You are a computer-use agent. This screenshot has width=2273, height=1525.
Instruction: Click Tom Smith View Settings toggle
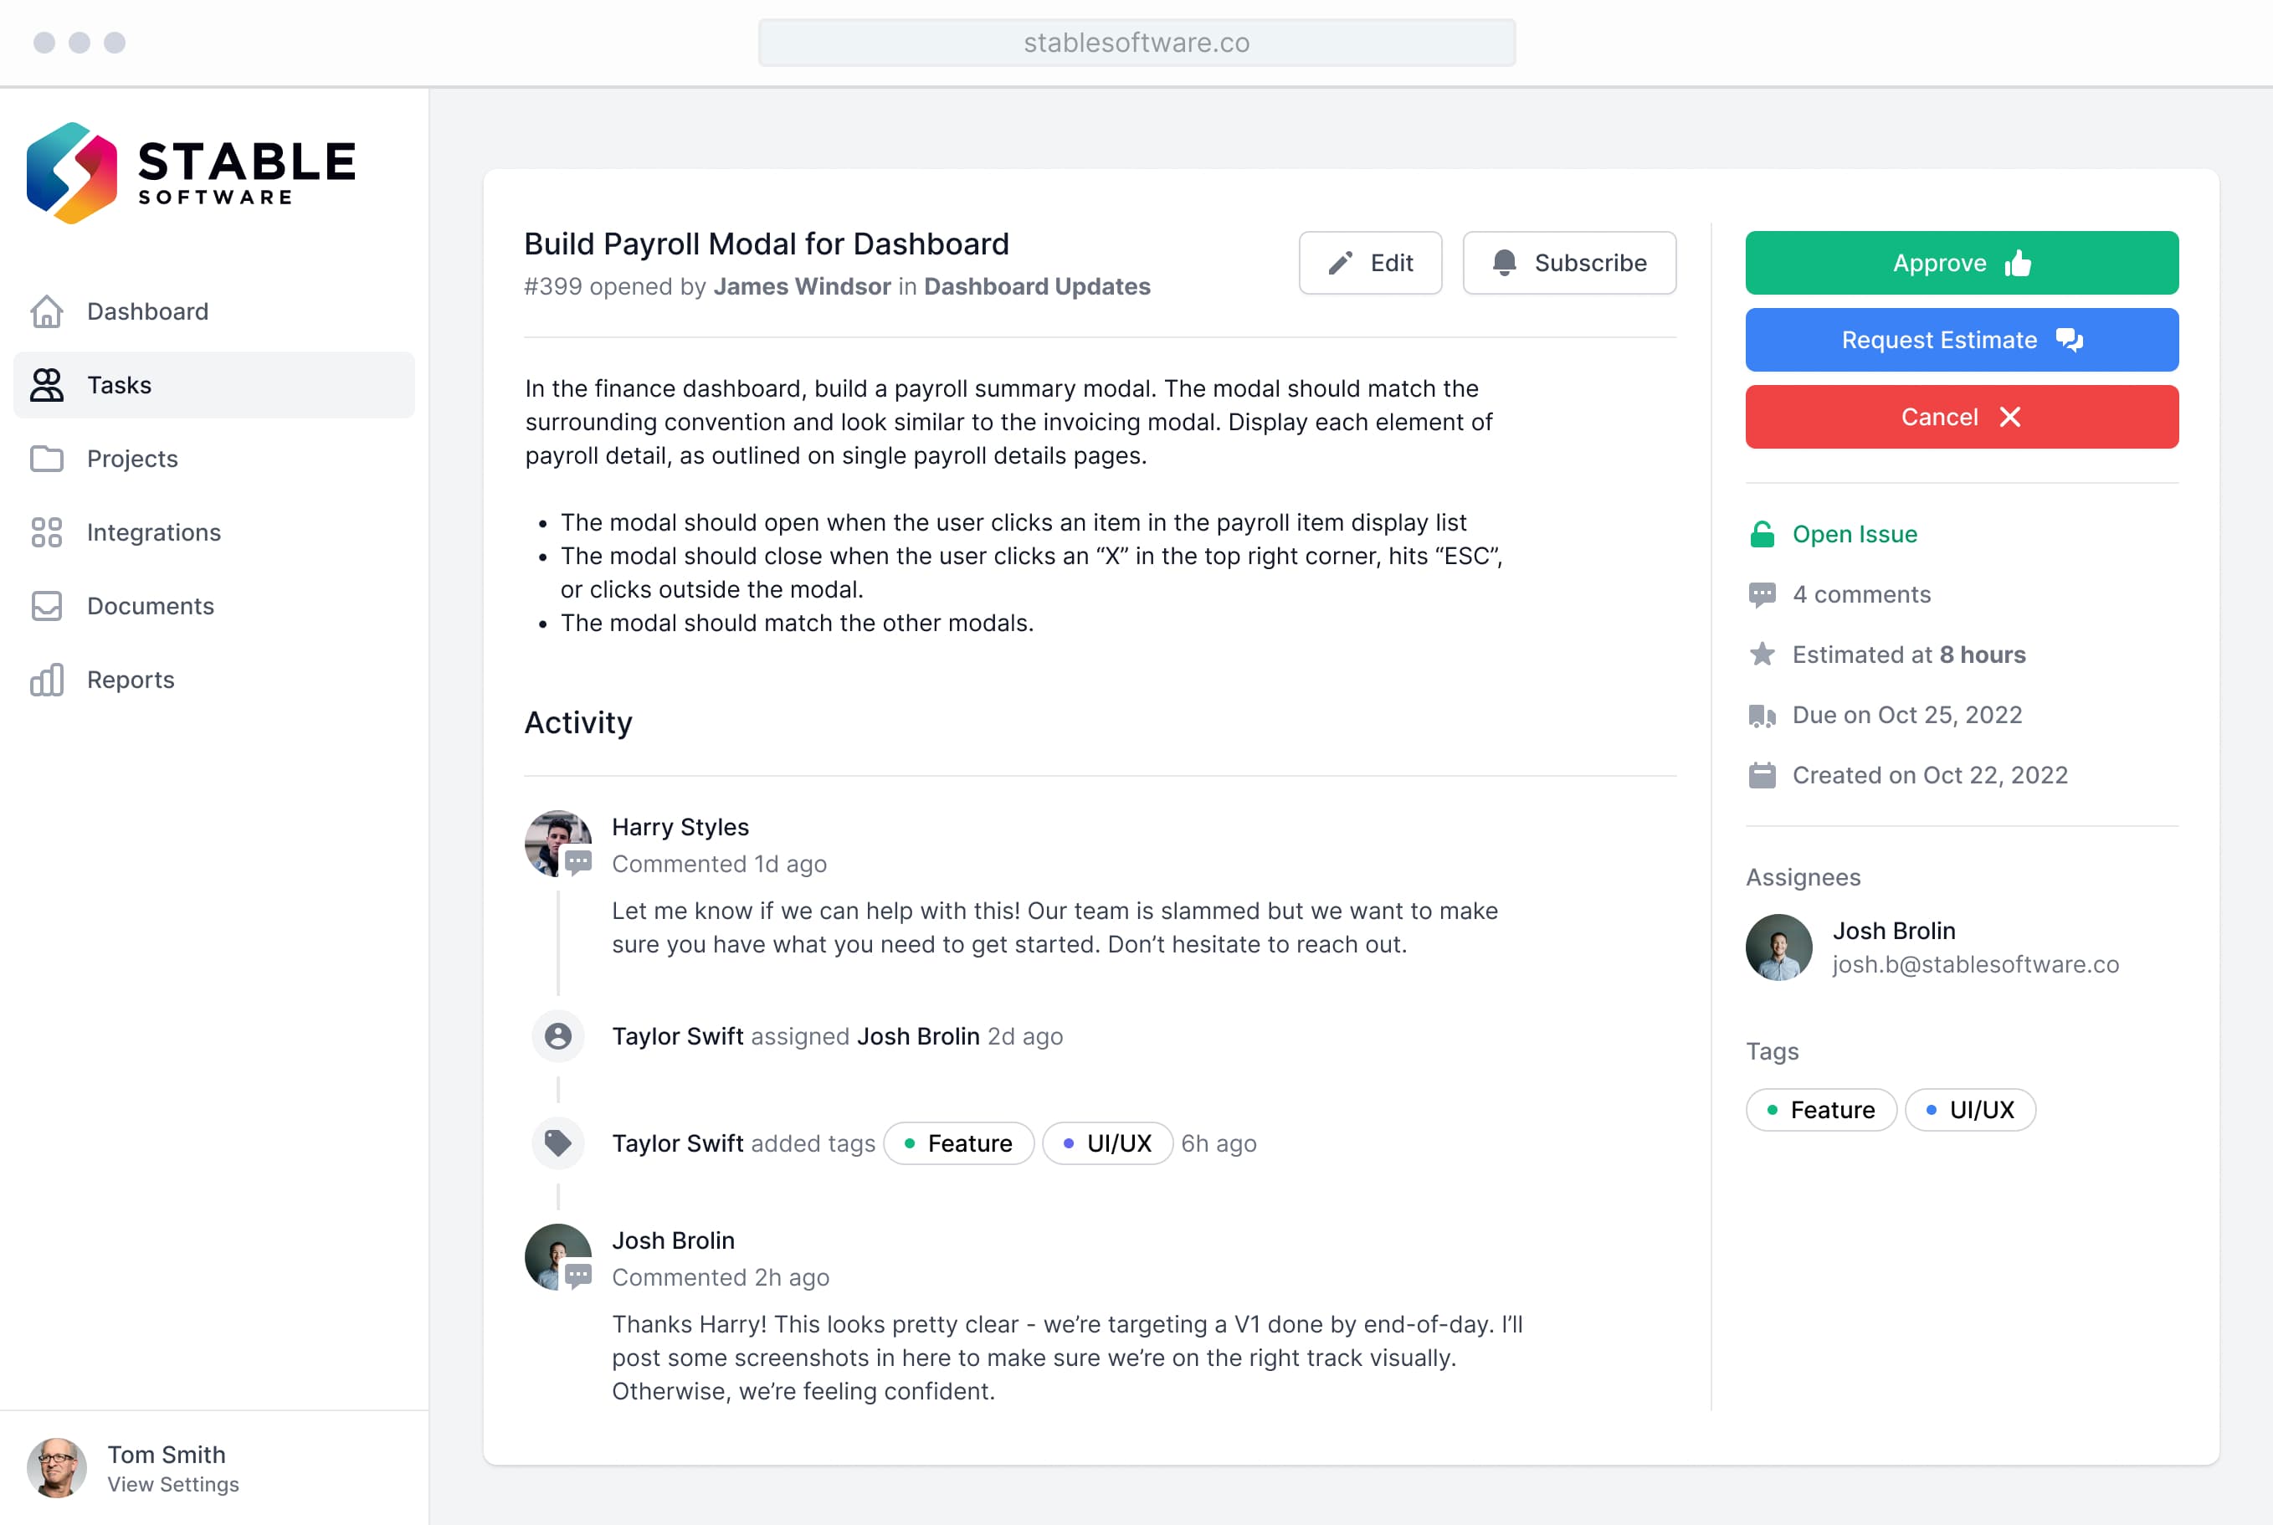coord(213,1467)
